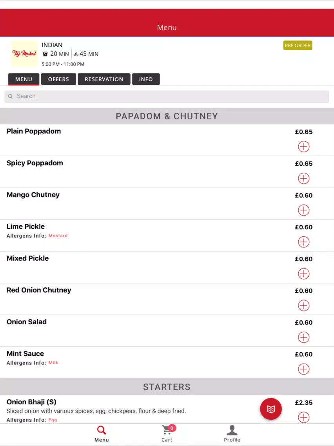Viewport: 334px width, 446px height.
Task: Switch to the OFFERS tab
Action: [58, 79]
